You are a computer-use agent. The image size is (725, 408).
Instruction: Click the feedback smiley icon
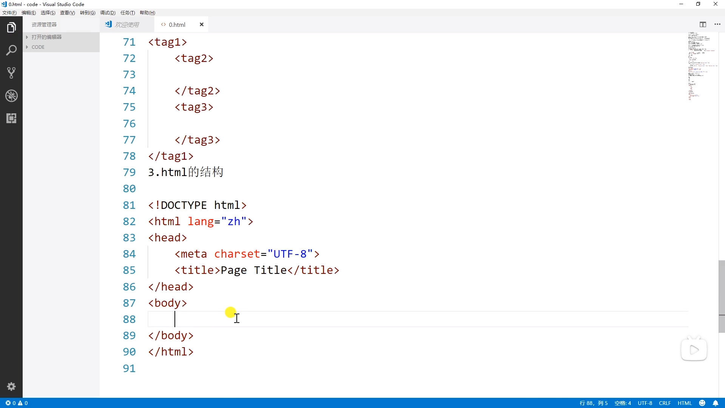coord(702,403)
